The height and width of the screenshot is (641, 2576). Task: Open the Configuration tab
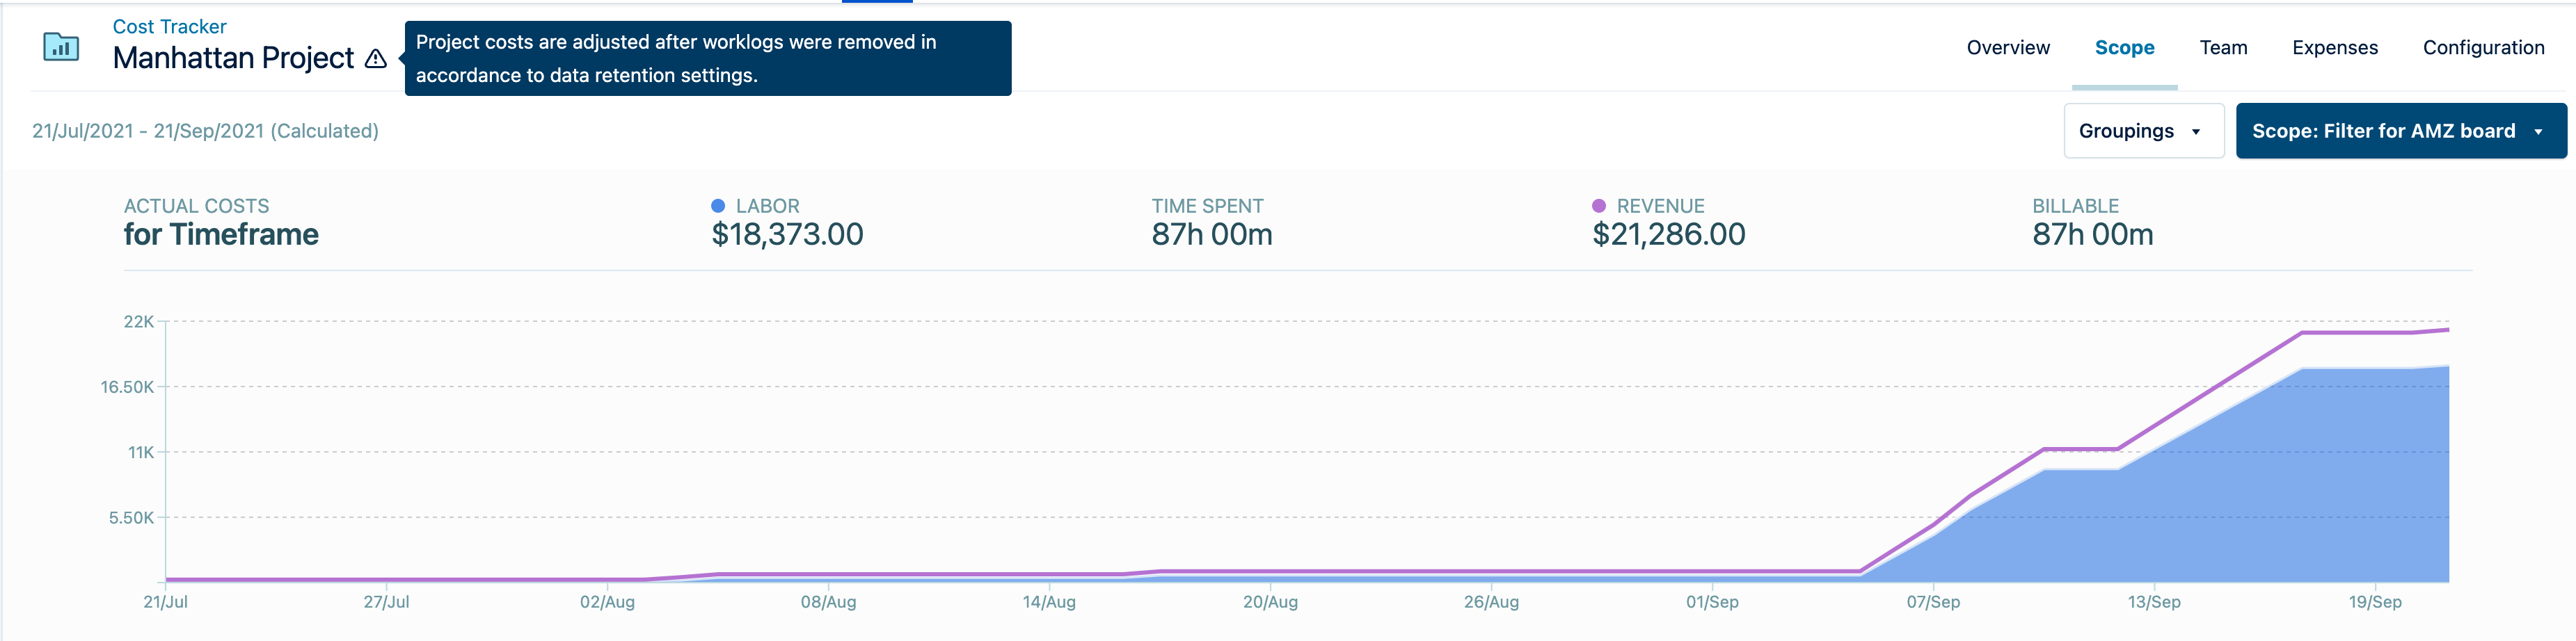(x=2482, y=48)
